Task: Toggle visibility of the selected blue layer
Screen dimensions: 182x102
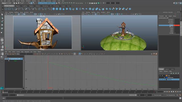Action: pos(160,79)
